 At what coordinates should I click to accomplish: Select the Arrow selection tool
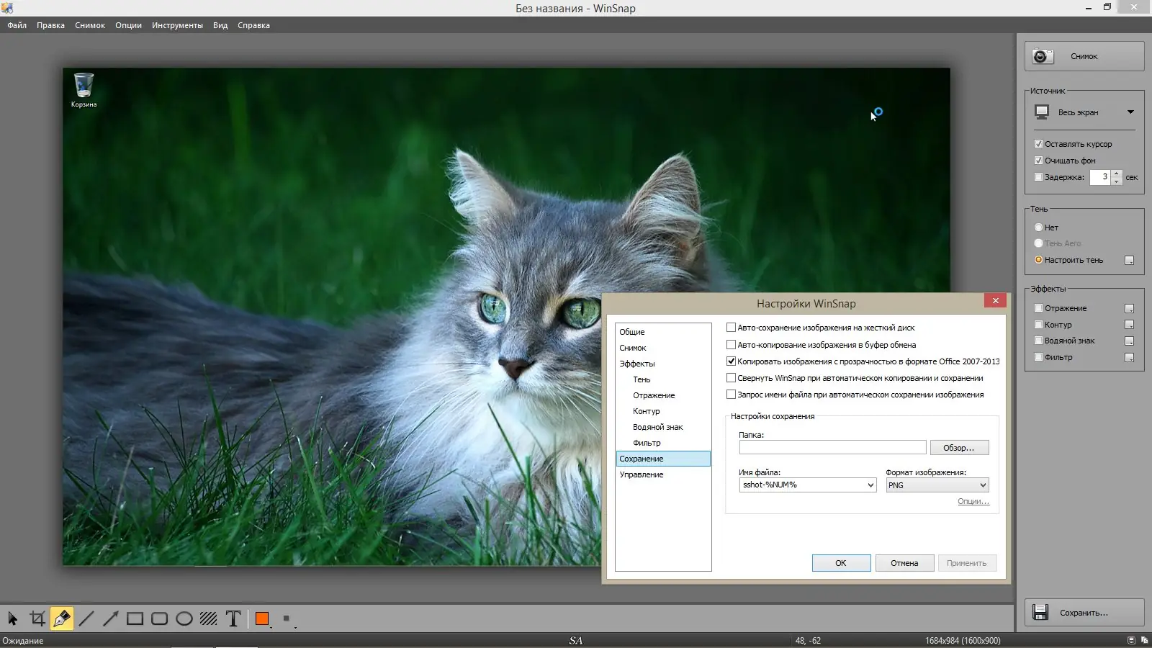(x=13, y=618)
